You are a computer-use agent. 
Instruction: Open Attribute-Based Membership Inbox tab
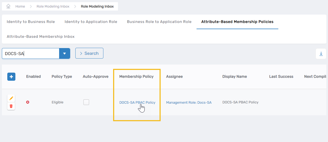click(40, 36)
